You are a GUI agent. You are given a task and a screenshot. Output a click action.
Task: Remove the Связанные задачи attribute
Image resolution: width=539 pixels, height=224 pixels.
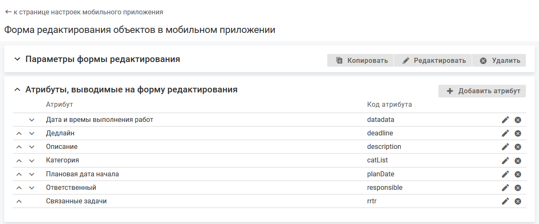(518, 201)
